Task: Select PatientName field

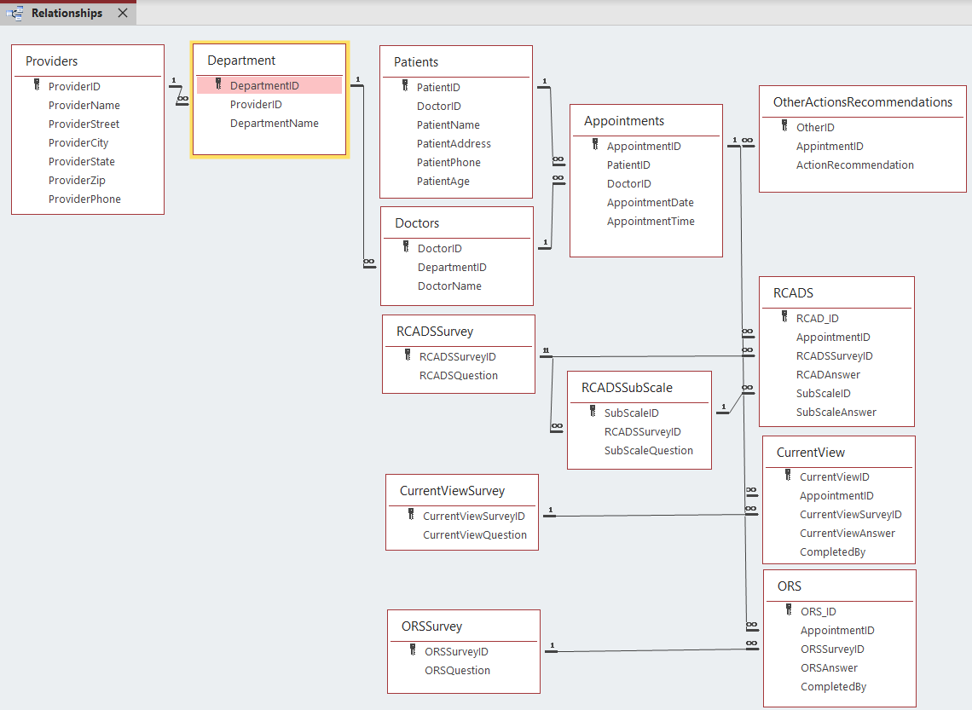Action: (x=448, y=125)
